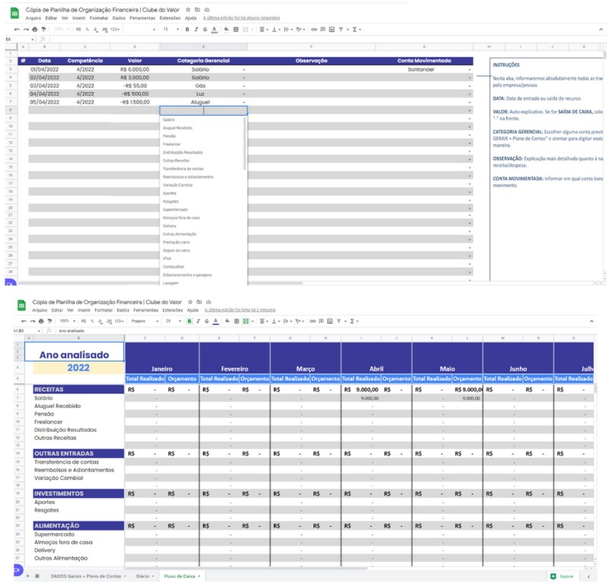Viewport: 612px width, 584px height.
Task: Open last edit history link in the Diário window
Action: point(241,18)
